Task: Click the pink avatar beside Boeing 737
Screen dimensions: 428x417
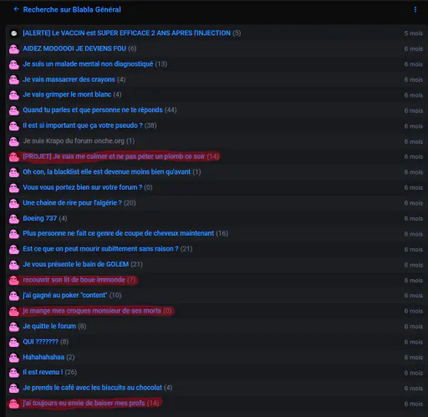Action: 14,219
